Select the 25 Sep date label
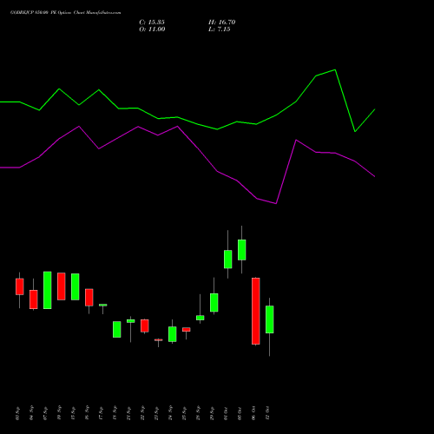The width and height of the screenshot is (434, 434). [x=184, y=413]
